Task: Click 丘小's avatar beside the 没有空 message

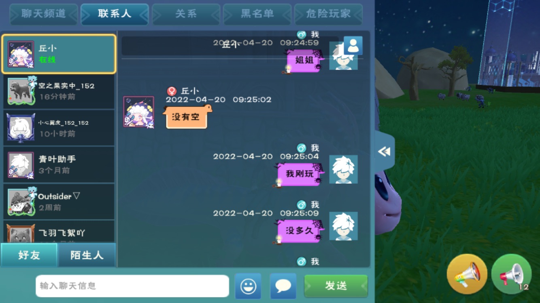Action: click(x=138, y=112)
